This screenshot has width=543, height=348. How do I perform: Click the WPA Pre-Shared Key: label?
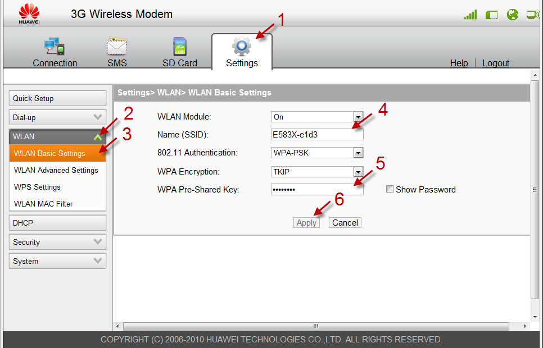pos(198,190)
